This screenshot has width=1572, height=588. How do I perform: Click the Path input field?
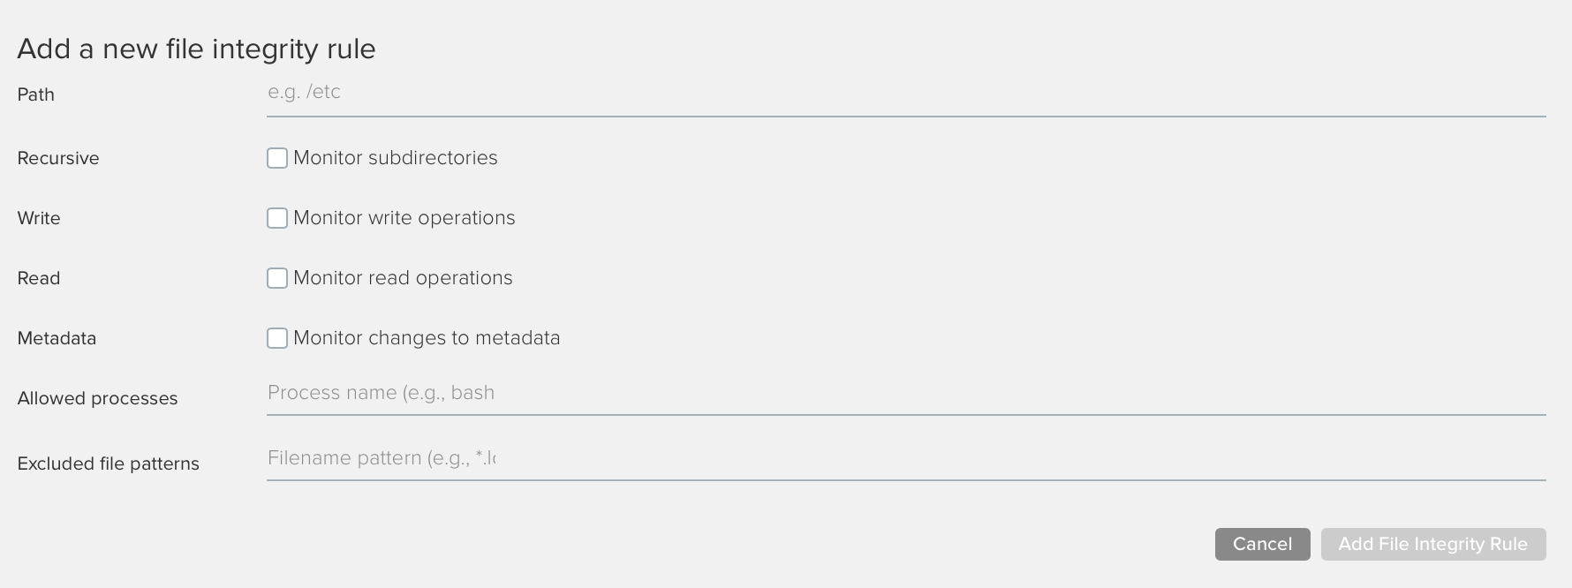[906, 93]
